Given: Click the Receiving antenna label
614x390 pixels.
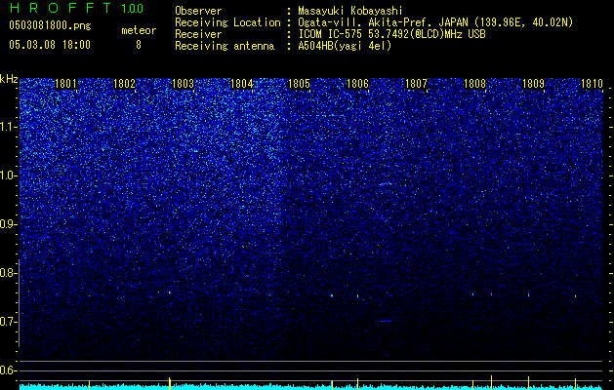Looking at the screenshot, I should (225, 46).
